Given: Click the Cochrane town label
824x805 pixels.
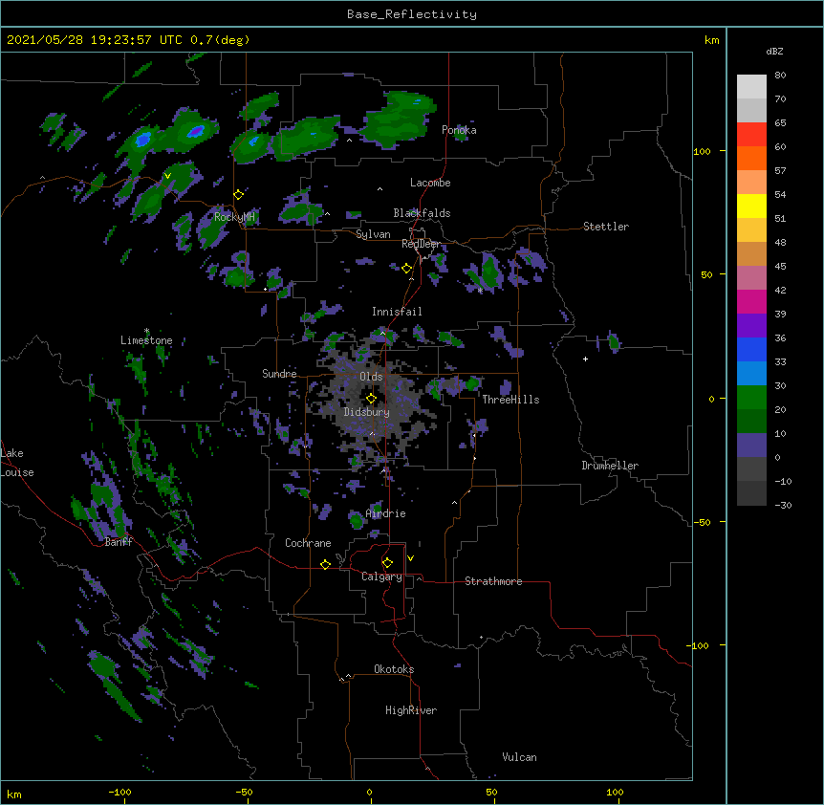Looking at the screenshot, I should pyautogui.click(x=308, y=543).
